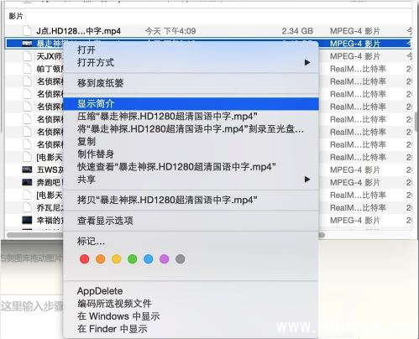Apply the red tag color
This screenshot has width=419, height=339.
point(85,259)
